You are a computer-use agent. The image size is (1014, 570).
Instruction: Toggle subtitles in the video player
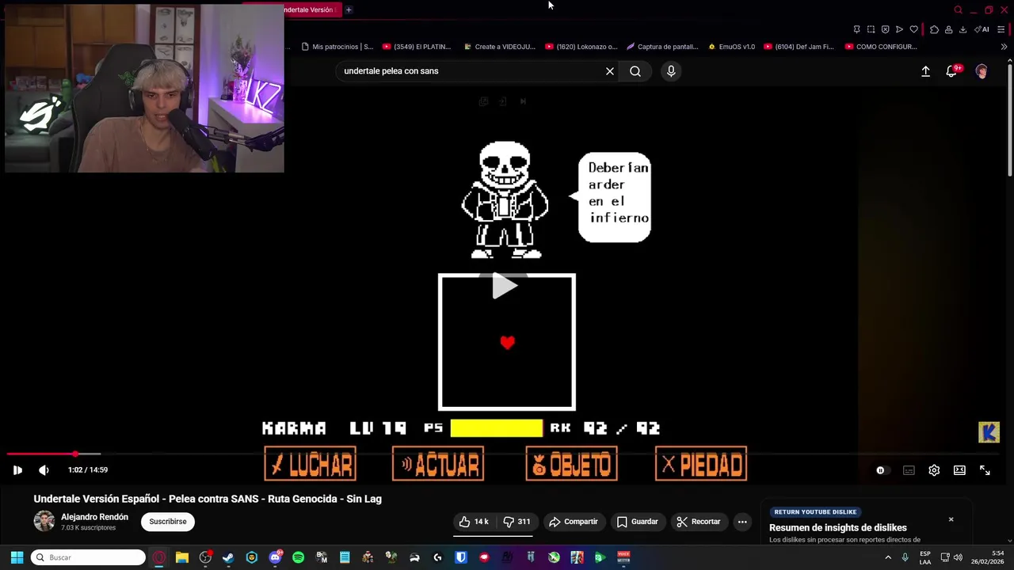pos(909,470)
